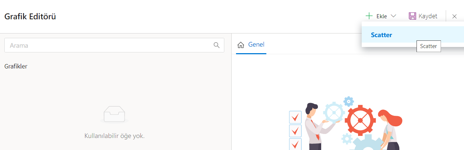Click the small blue gear atop illustration
The image size is (464, 150).
[x=349, y=101]
